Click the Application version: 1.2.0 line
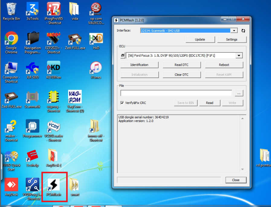271x207 pixels. click(136, 121)
